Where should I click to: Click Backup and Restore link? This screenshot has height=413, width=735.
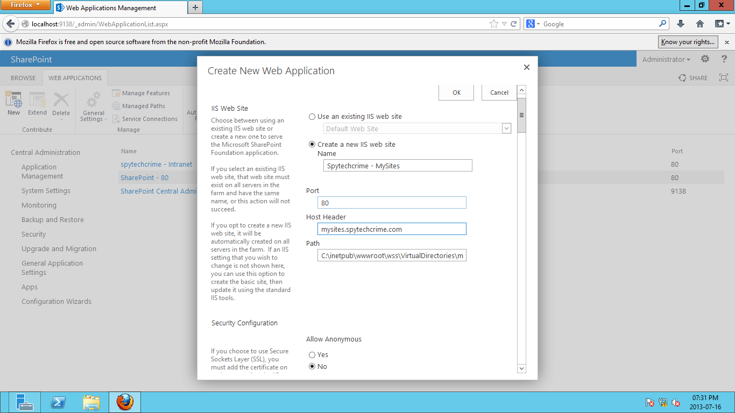(x=53, y=220)
